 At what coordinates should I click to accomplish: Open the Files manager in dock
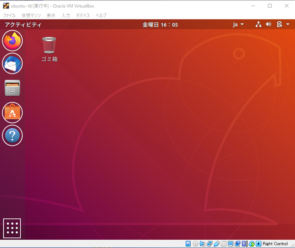pos(12,88)
